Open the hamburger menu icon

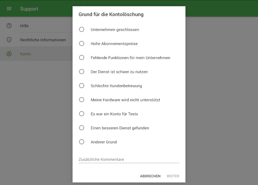(x=9, y=9)
